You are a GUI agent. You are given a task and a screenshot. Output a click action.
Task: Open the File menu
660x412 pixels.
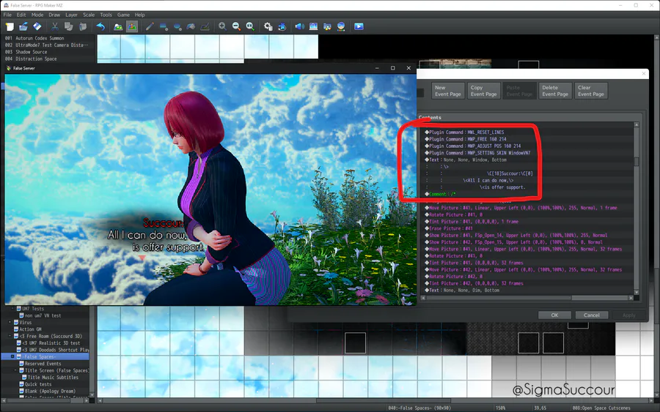[x=7, y=15]
